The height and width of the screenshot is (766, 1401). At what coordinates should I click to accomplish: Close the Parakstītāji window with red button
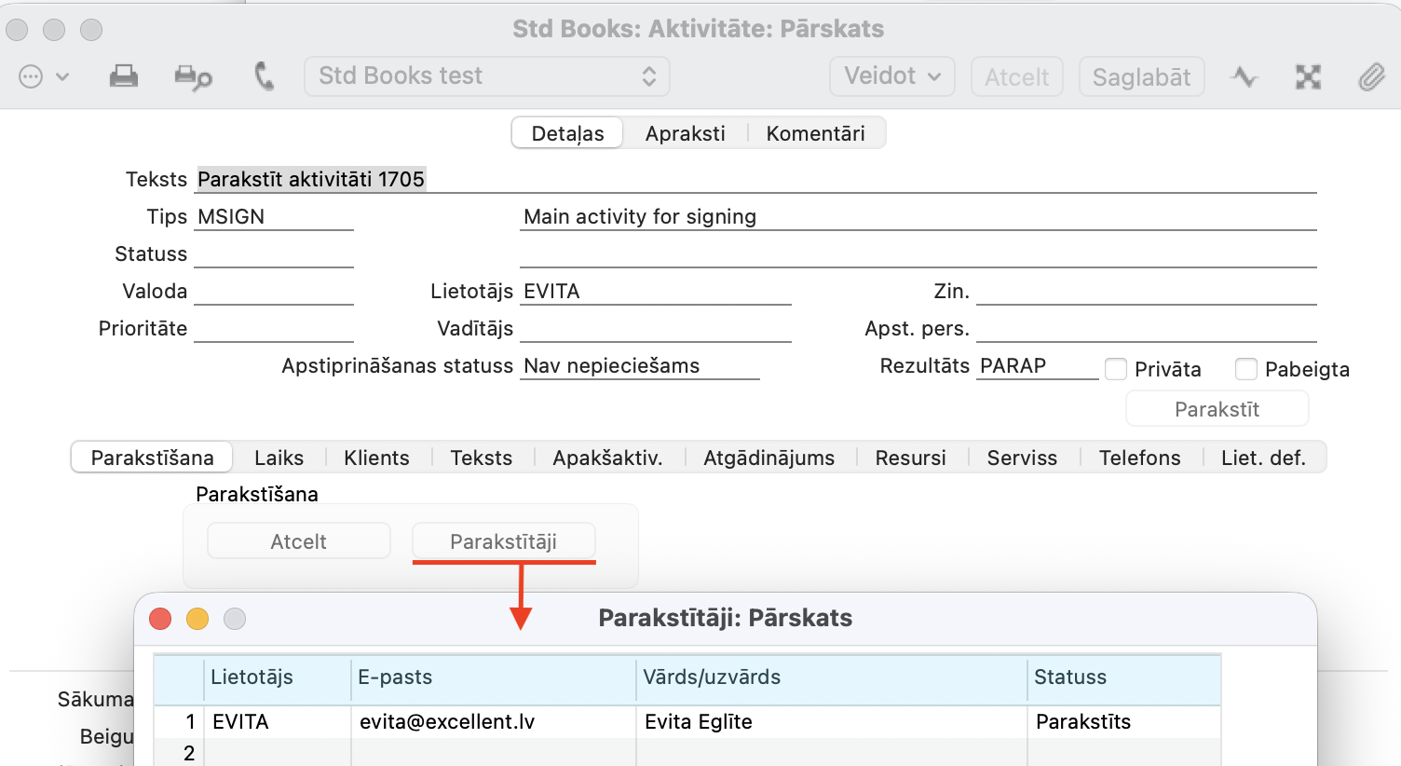[160, 619]
